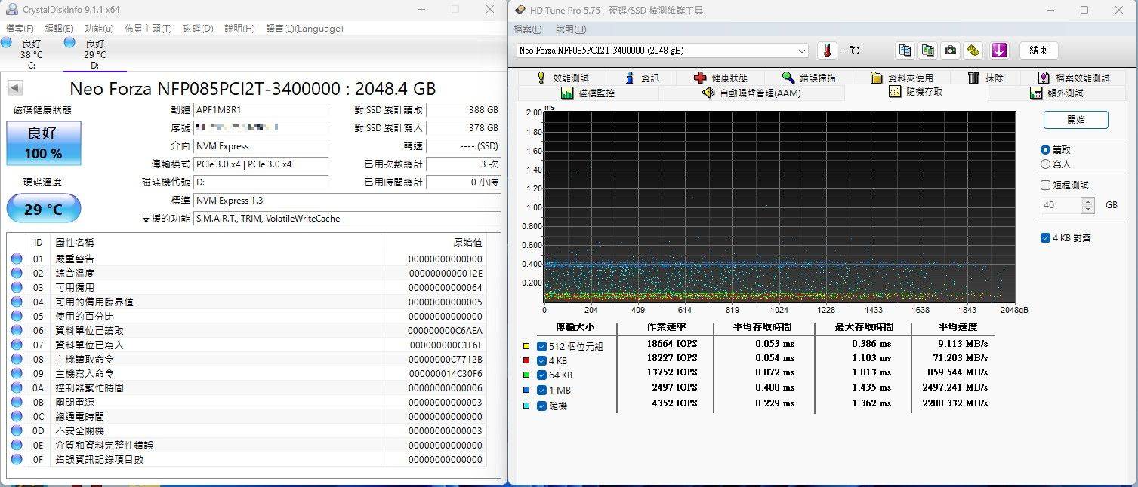Click the thermometer icon next to drive selector
The image size is (1138, 487).
click(826, 50)
